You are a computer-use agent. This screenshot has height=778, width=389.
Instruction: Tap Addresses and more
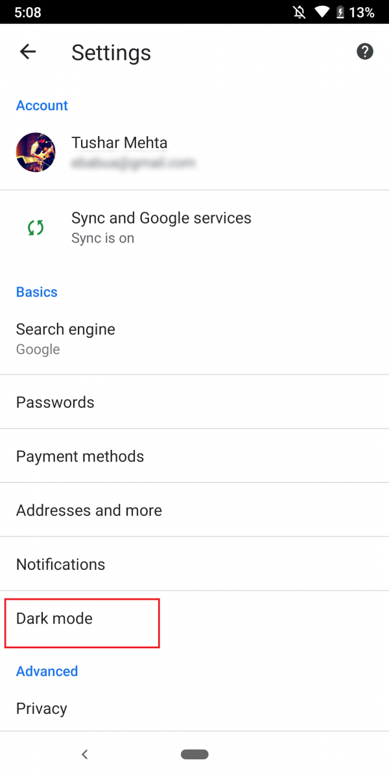pos(89,510)
